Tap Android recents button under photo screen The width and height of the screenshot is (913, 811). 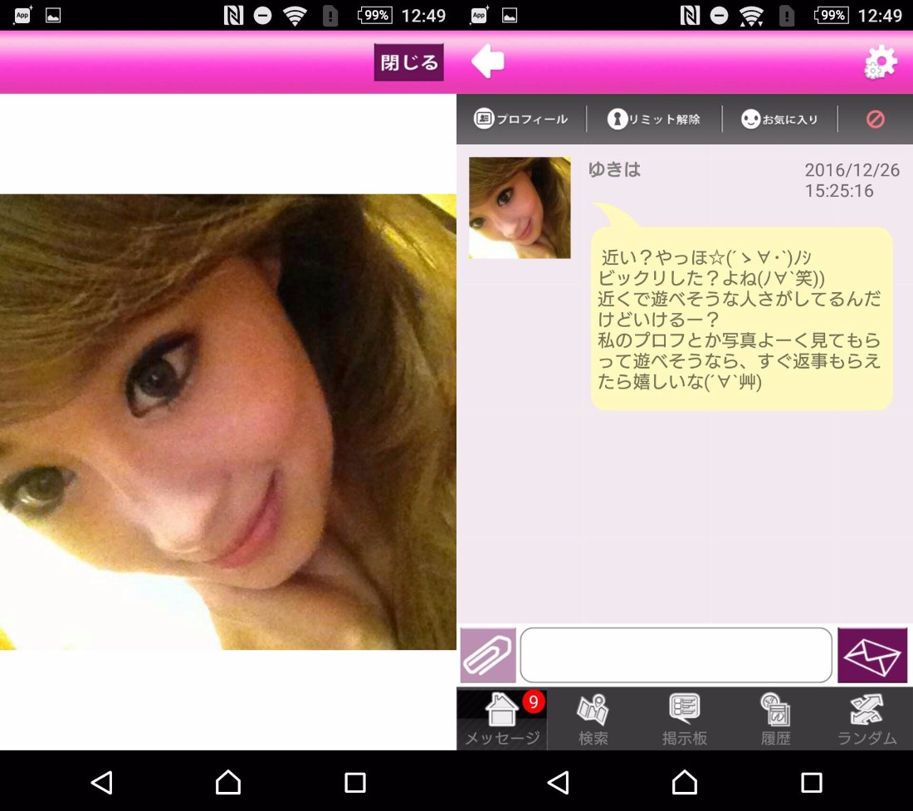click(x=354, y=783)
